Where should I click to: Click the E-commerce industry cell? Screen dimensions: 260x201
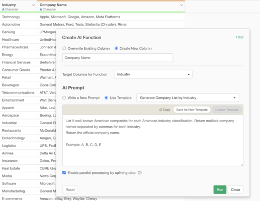click(x=19, y=198)
